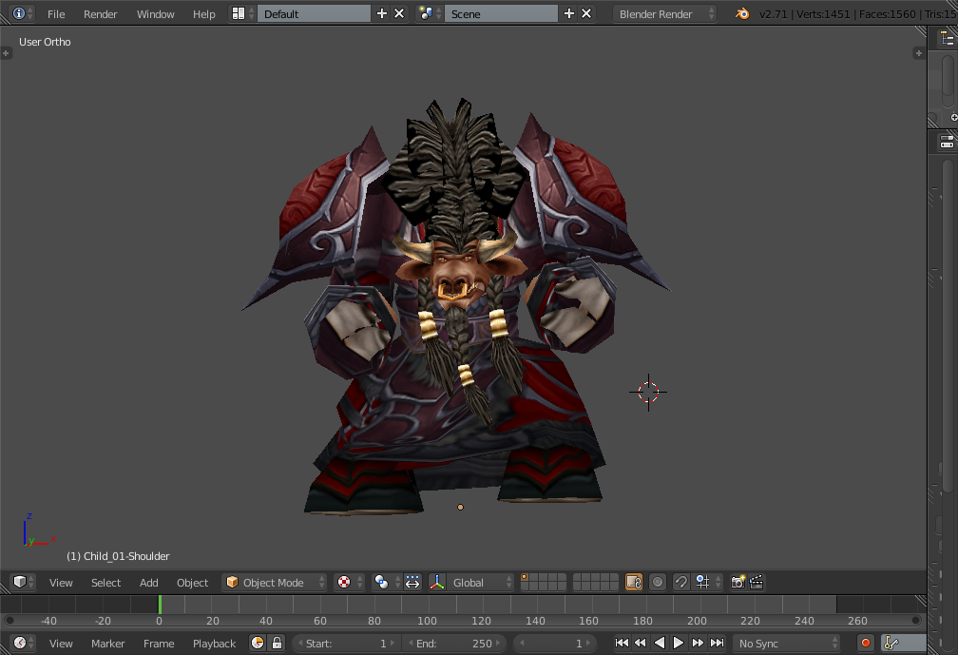Open the Render menu
This screenshot has height=655, width=958.
(100, 14)
